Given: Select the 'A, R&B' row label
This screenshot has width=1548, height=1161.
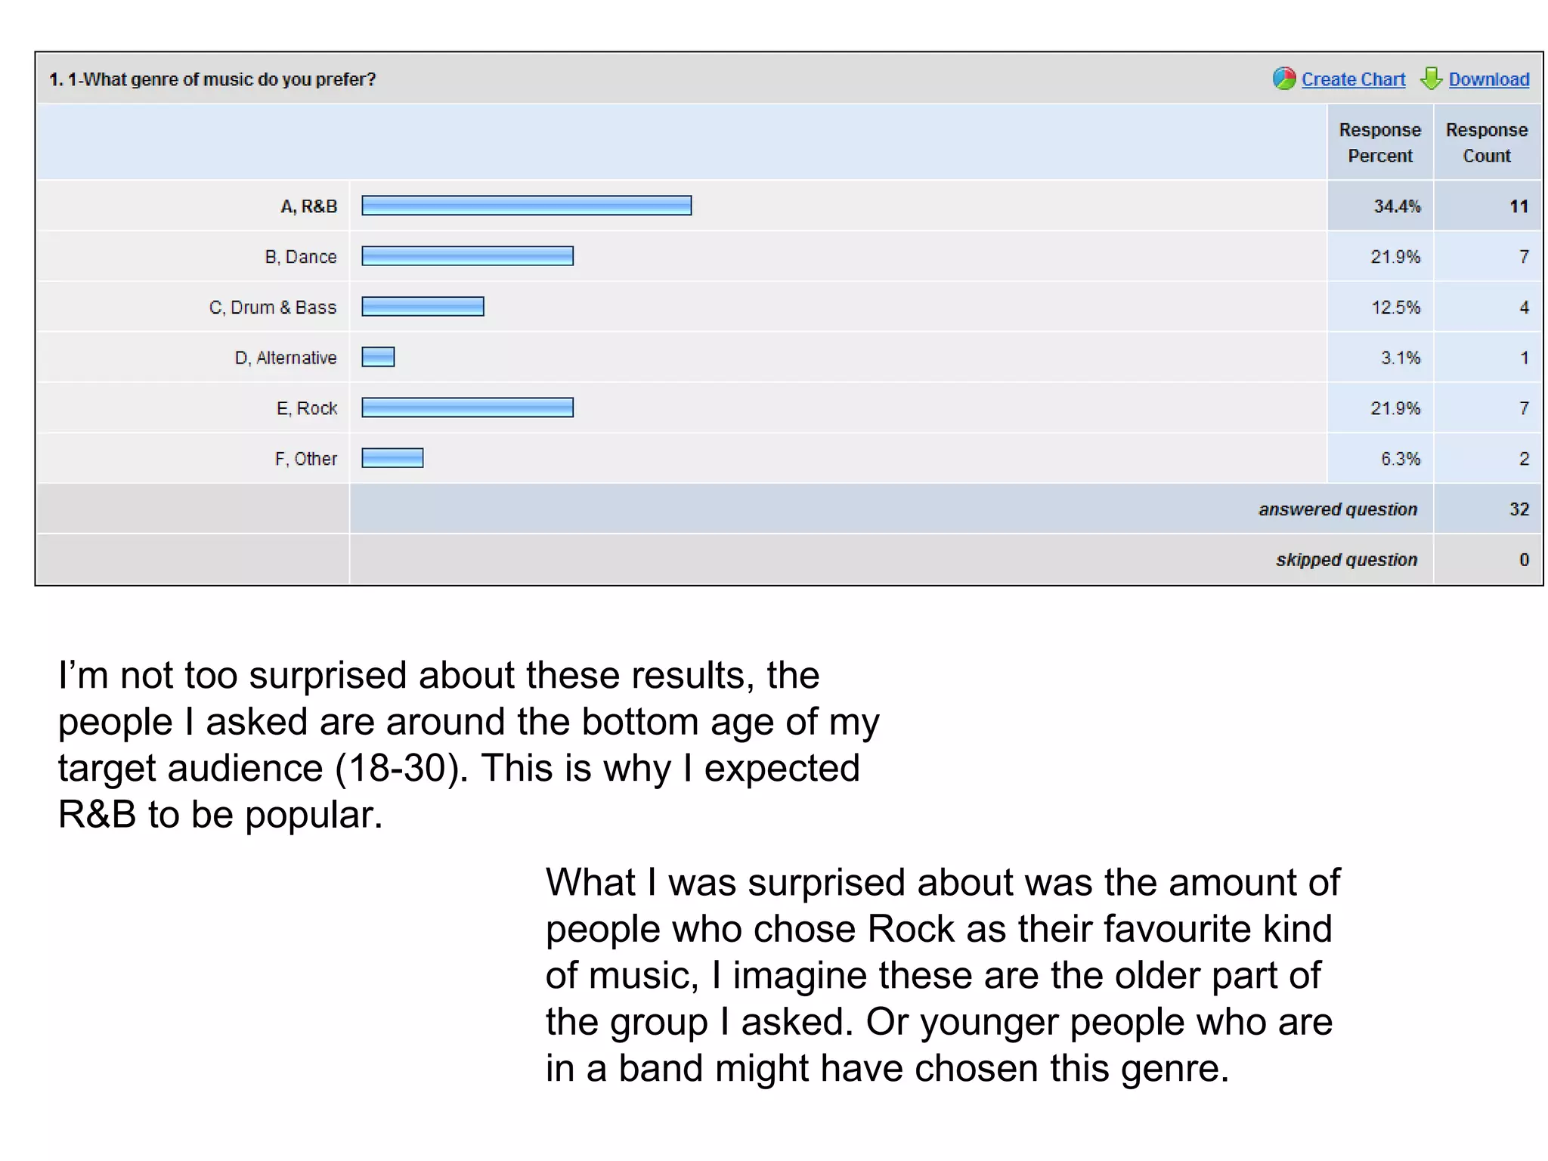Looking at the screenshot, I should [x=308, y=206].
